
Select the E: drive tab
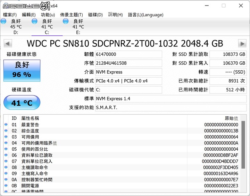(x=78, y=27)
